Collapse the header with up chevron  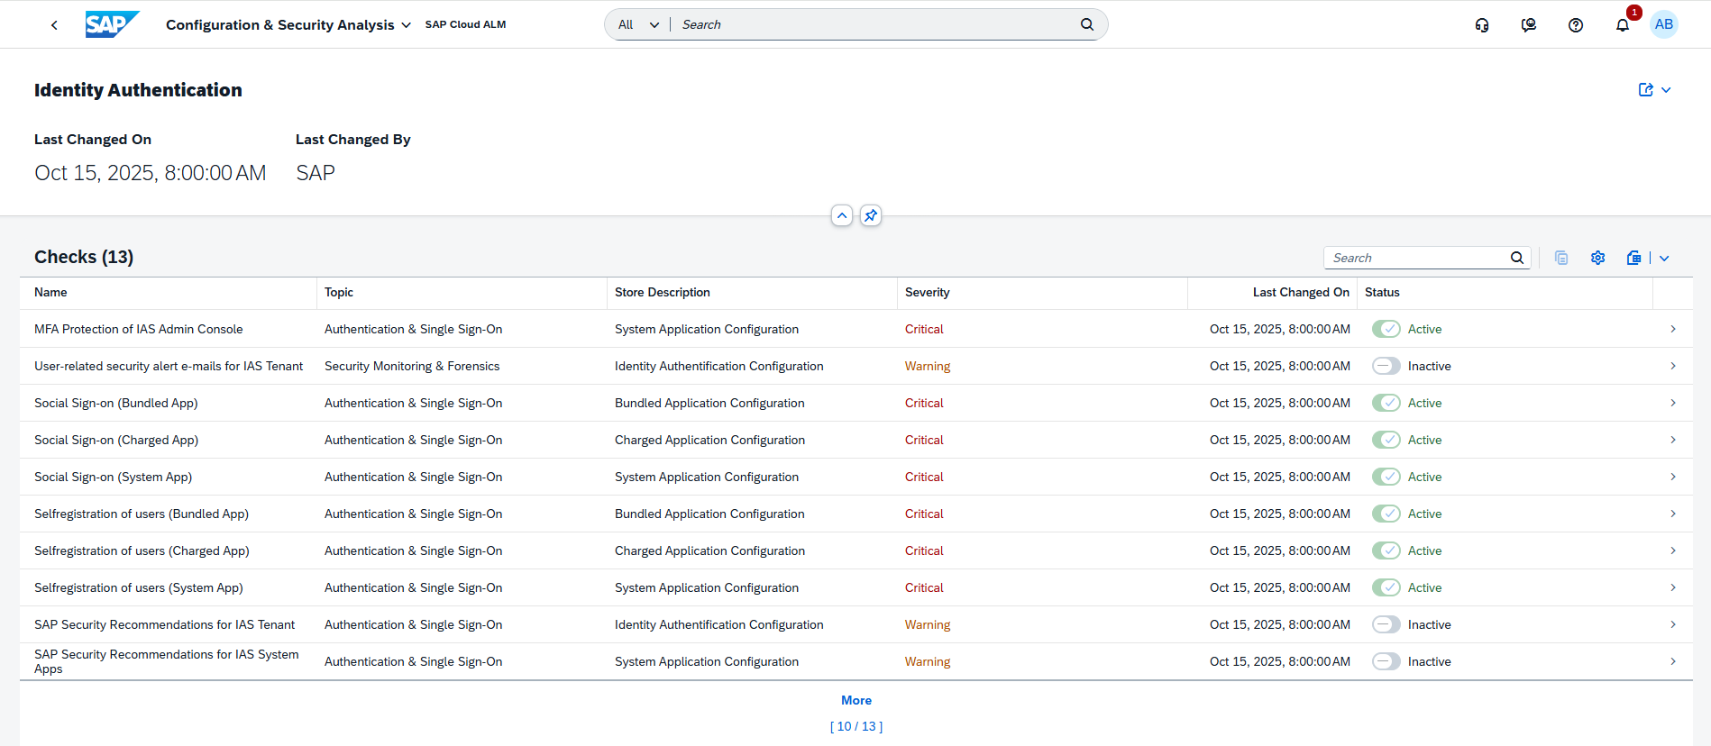841,216
